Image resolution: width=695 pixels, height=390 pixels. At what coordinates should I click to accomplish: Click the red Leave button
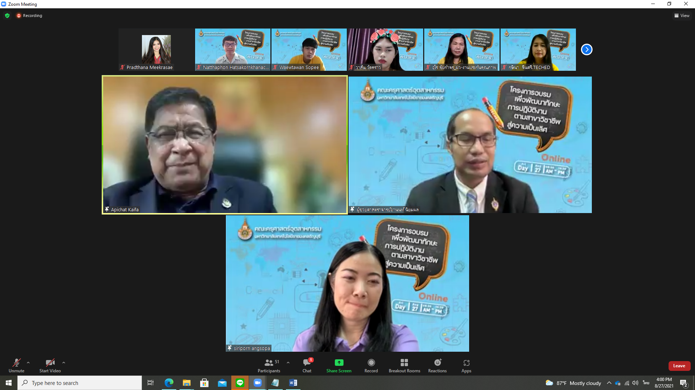[x=679, y=366]
